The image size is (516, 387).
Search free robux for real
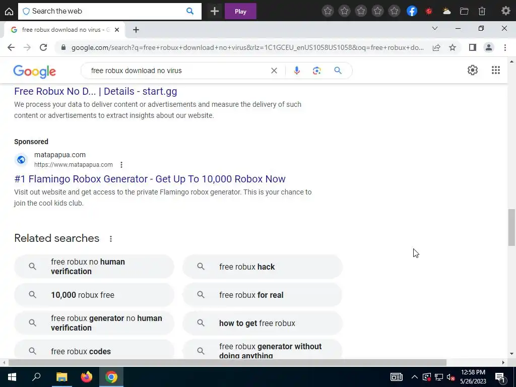pyautogui.click(x=262, y=295)
